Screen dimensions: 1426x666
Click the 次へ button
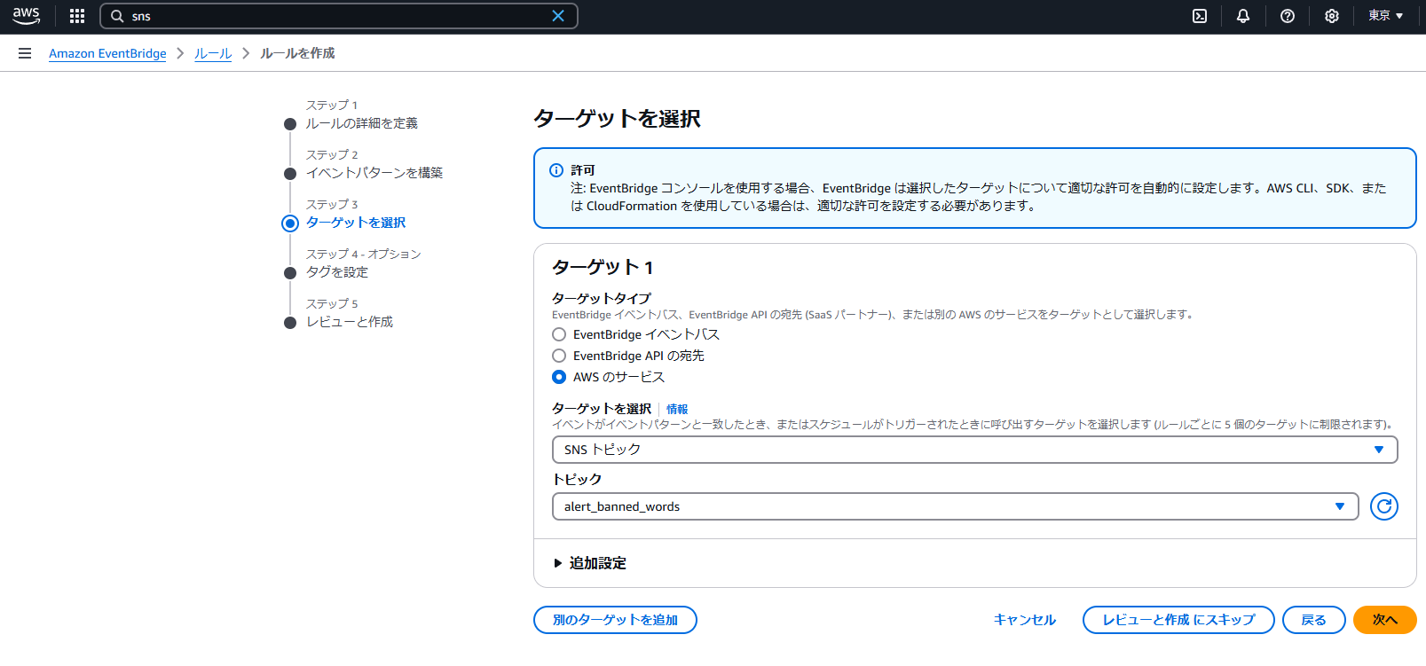coord(1384,620)
